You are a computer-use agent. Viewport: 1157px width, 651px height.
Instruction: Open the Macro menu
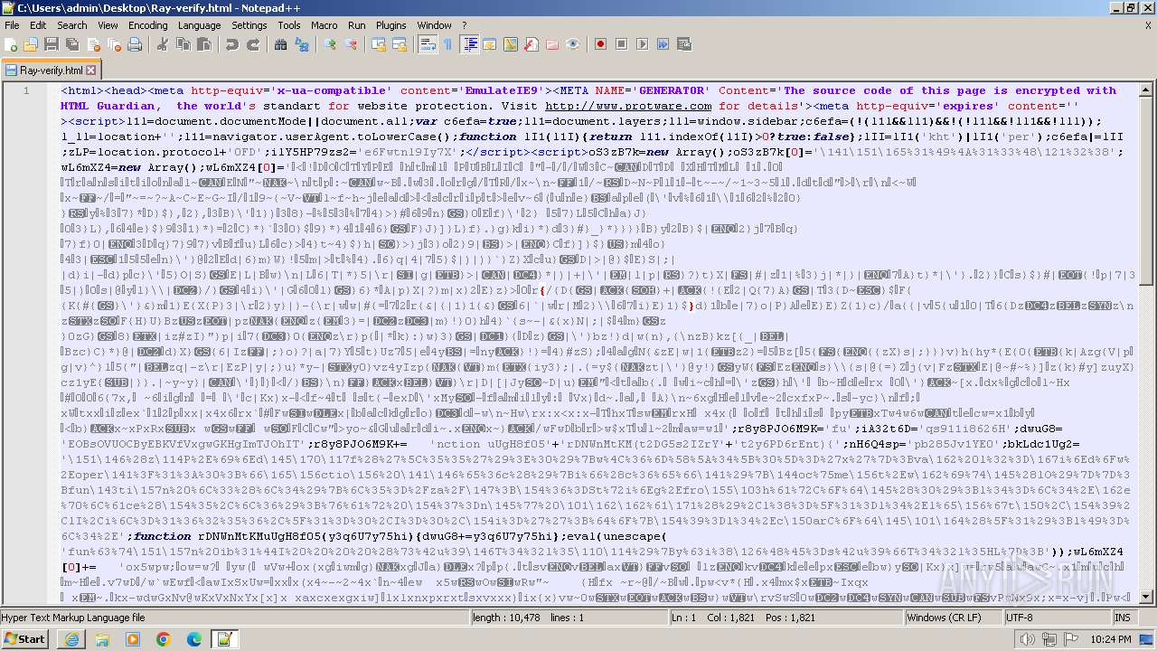[325, 25]
